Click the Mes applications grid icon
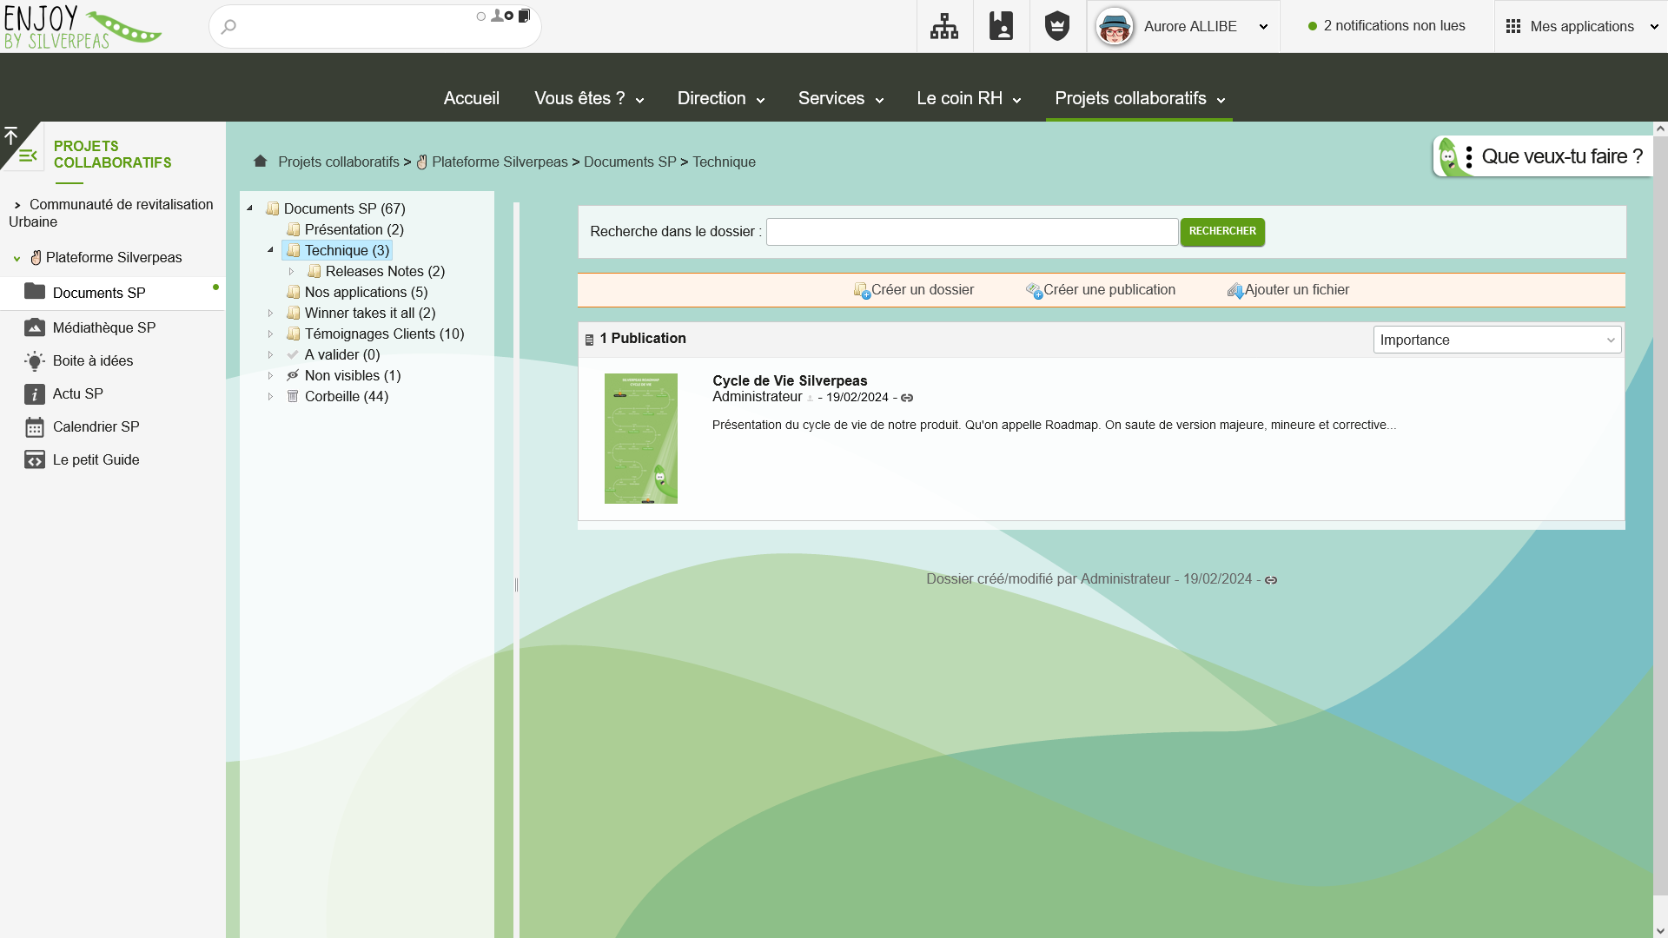This screenshot has height=938, width=1668. [1513, 26]
